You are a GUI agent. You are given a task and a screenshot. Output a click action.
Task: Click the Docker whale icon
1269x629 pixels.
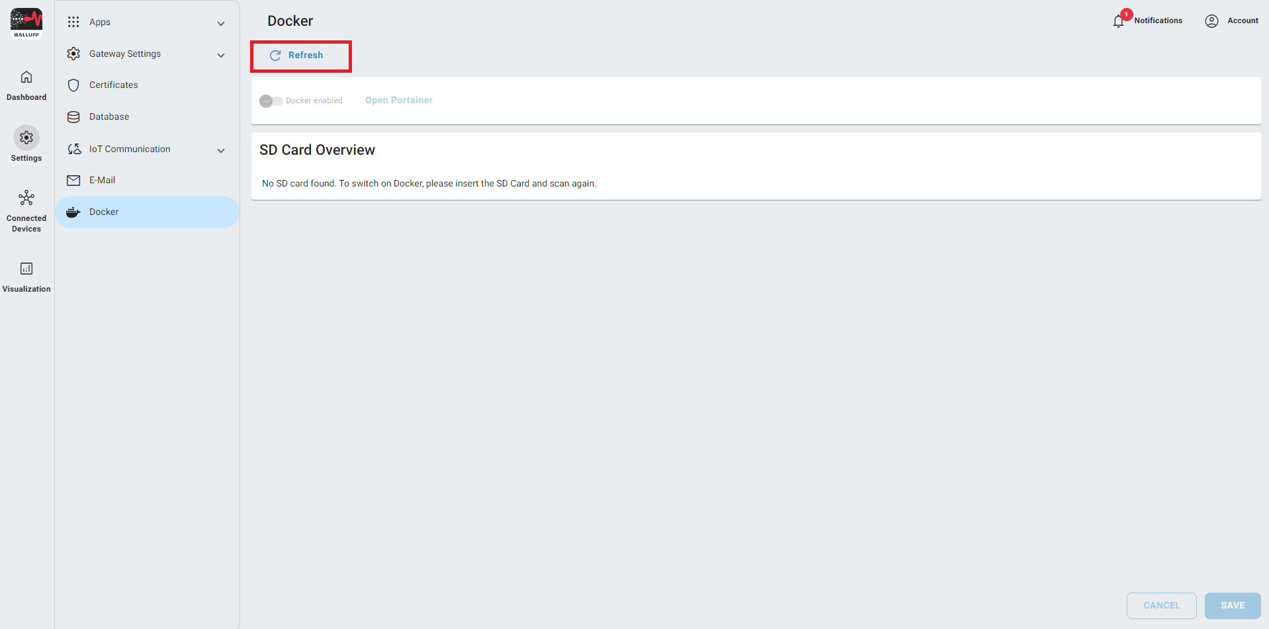73,212
